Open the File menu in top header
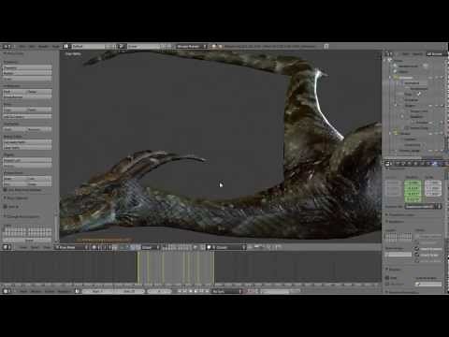This screenshot has width=449, height=337. (22, 46)
